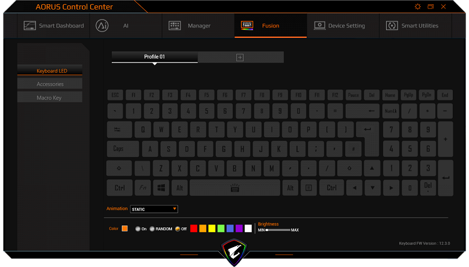Viewport: 469px width, 267px height.
Task: Pick the yellow color swatch
Action: click(x=212, y=229)
